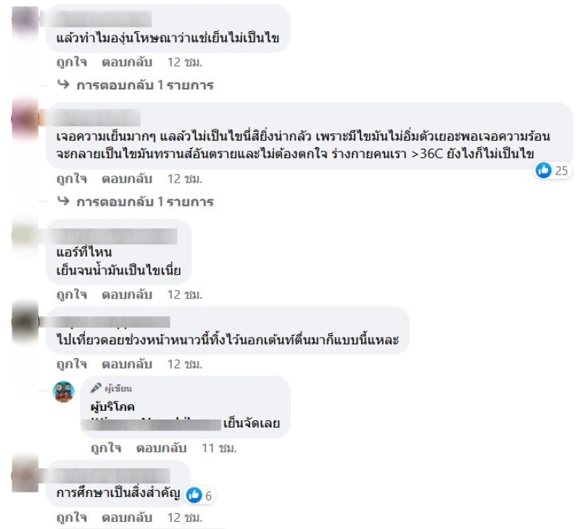Like the first comment with ถูกใจ

[x=71, y=62]
